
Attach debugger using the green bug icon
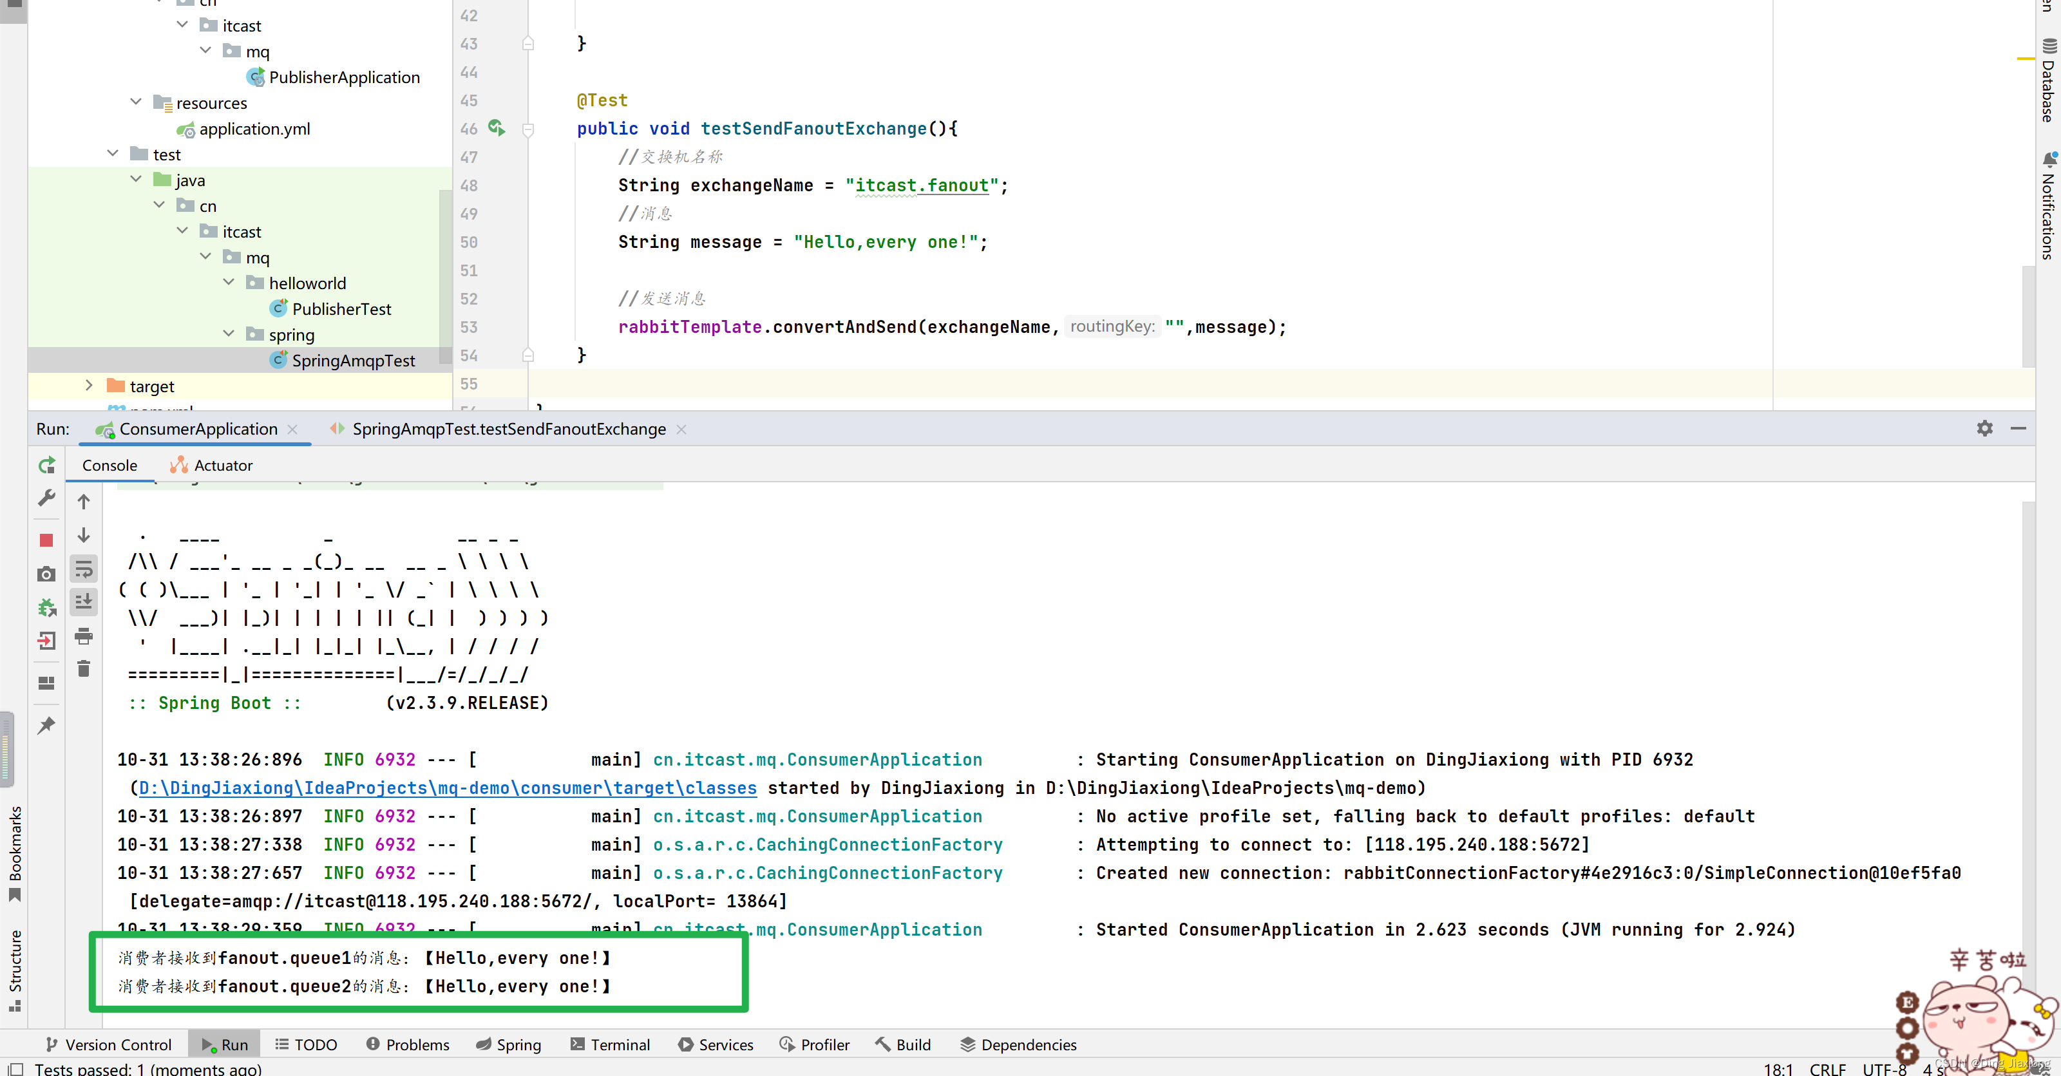point(46,608)
